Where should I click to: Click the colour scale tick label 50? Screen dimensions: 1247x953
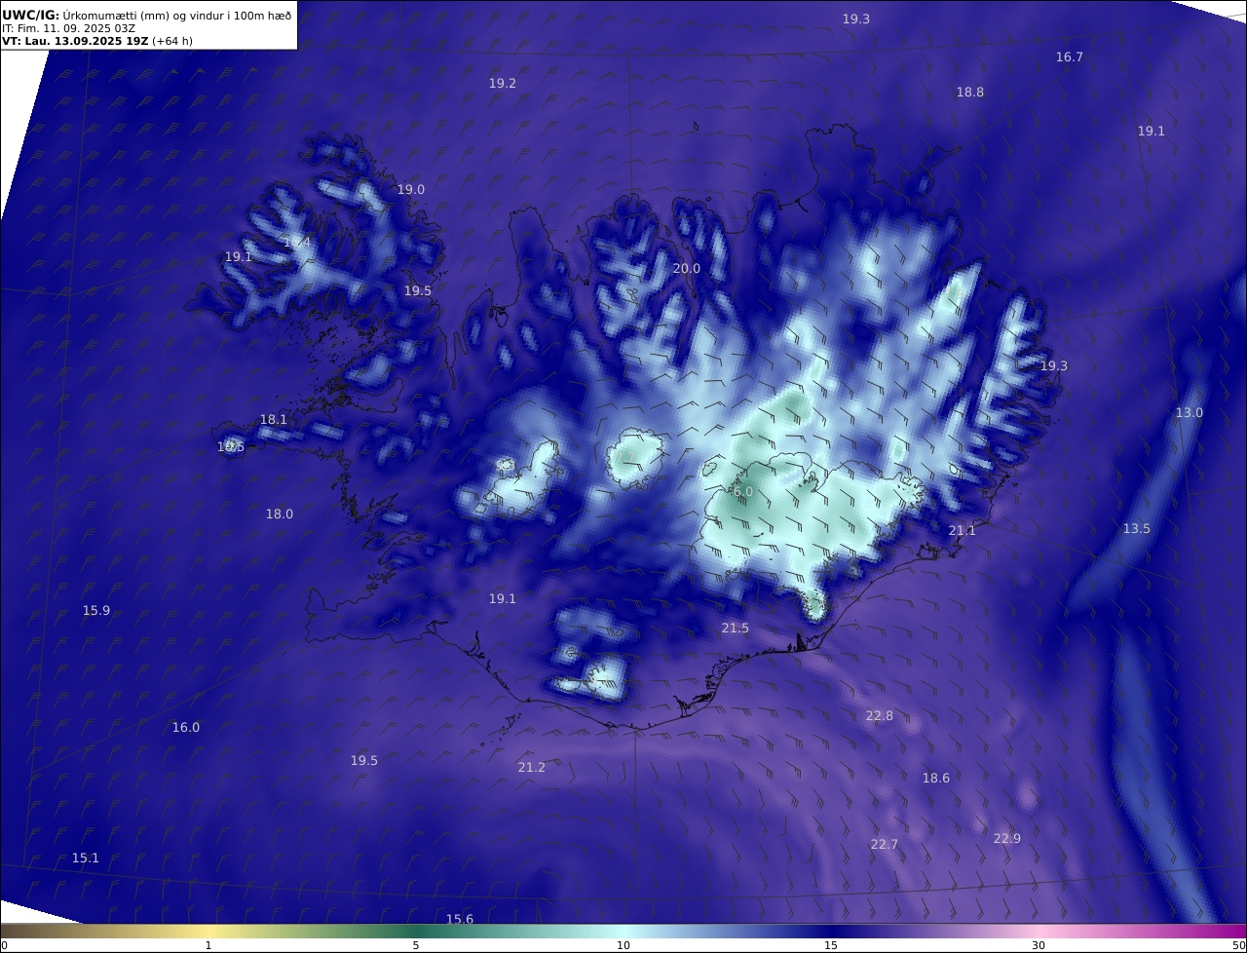(1239, 945)
